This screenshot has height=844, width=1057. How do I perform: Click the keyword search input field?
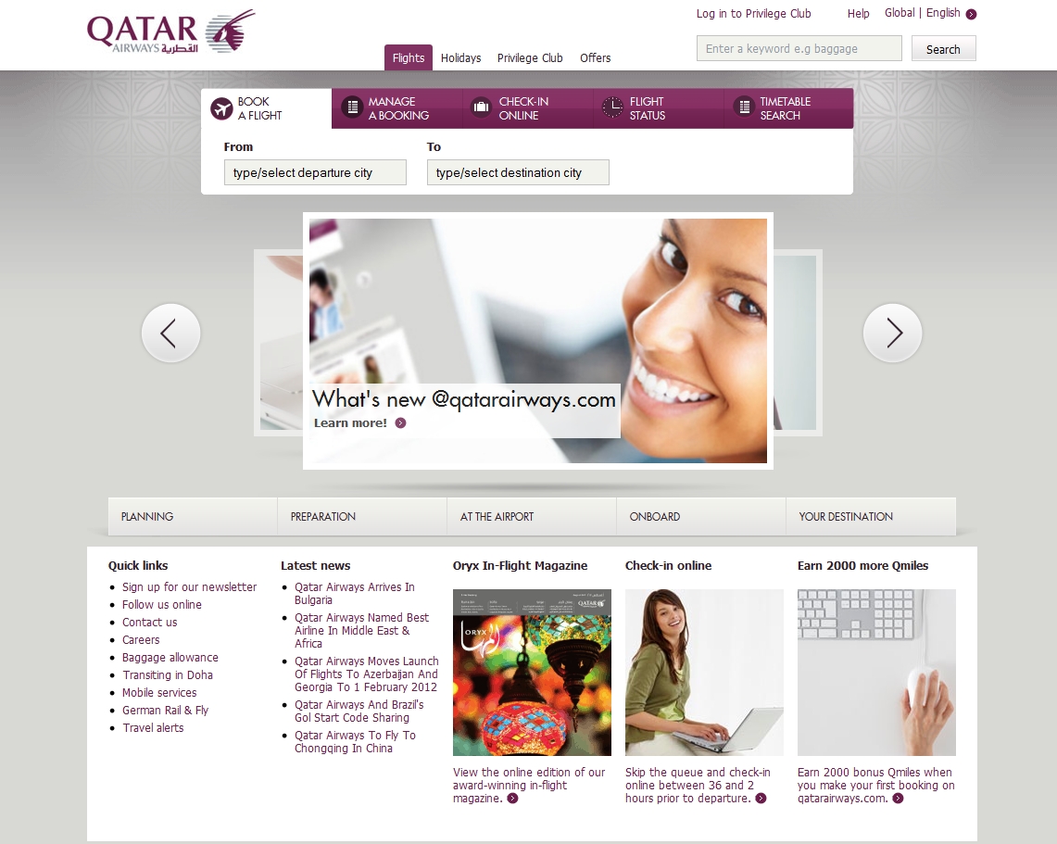point(799,48)
